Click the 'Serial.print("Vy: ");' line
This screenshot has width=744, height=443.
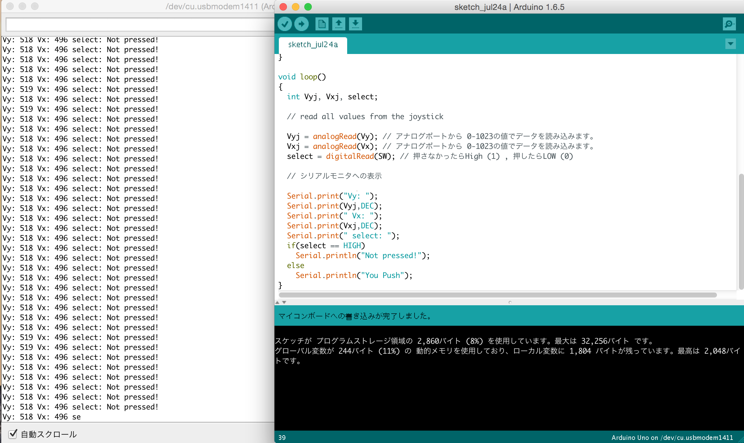point(332,196)
